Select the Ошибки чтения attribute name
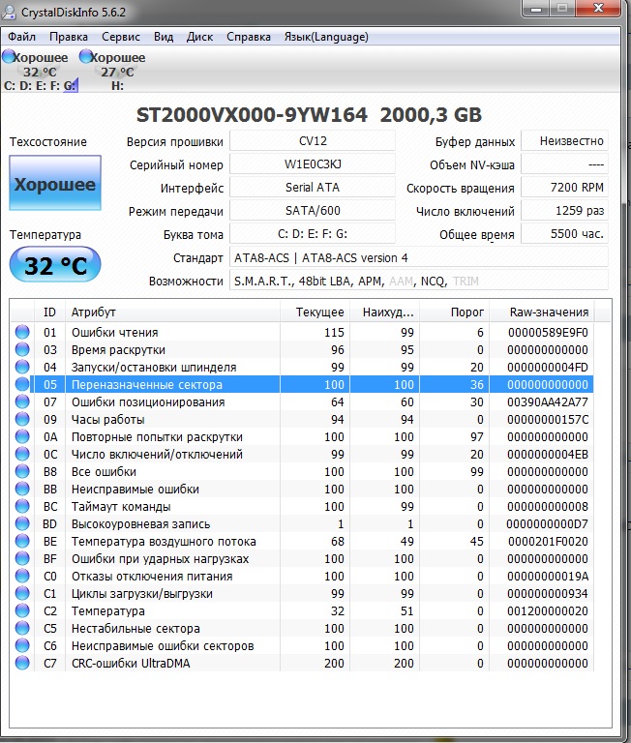The image size is (631, 743). [x=115, y=332]
